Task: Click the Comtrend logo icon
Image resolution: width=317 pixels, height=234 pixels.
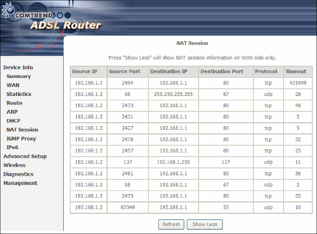Action: coord(8,10)
